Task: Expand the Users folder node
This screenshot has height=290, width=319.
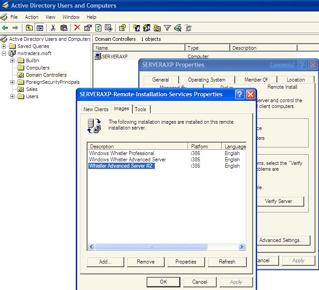Action: pyautogui.click(x=12, y=96)
